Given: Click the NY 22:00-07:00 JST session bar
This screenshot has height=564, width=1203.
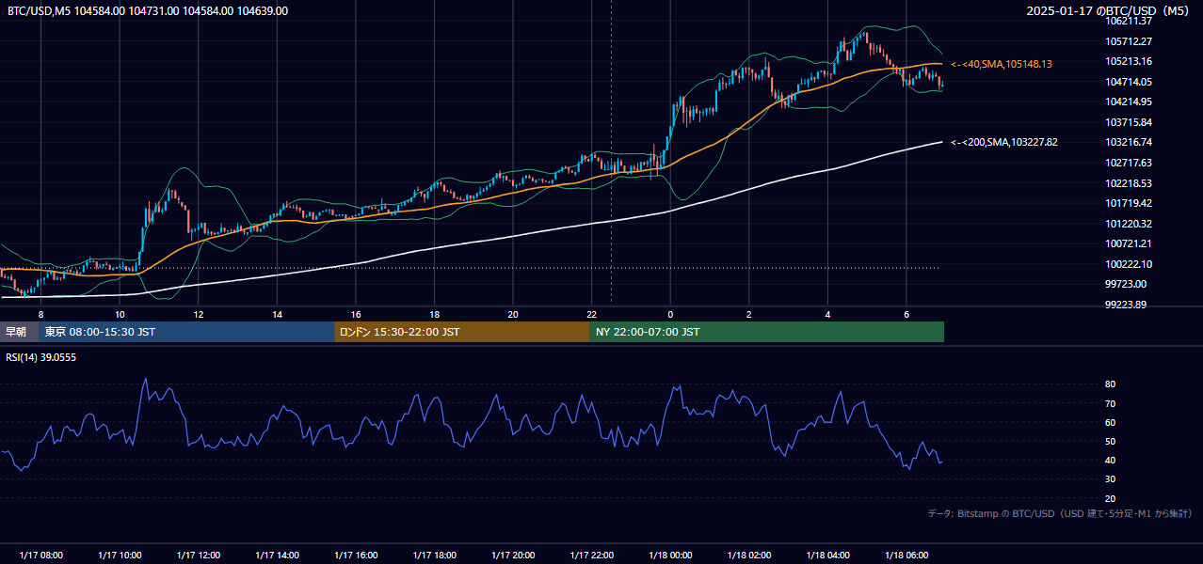Looking at the screenshot, I should [x=766, y=332].
